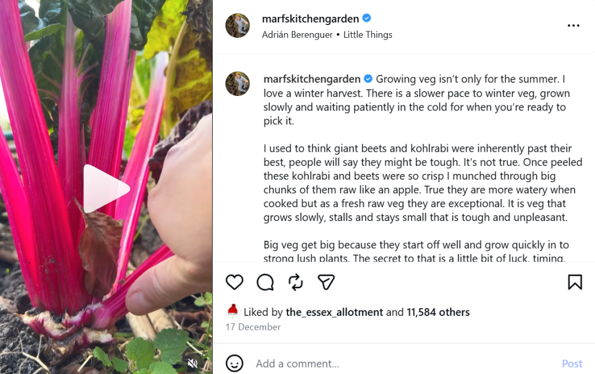Repost using the circular arrows icon
This screenshot has width=595, height=374.
click(296, 282)
